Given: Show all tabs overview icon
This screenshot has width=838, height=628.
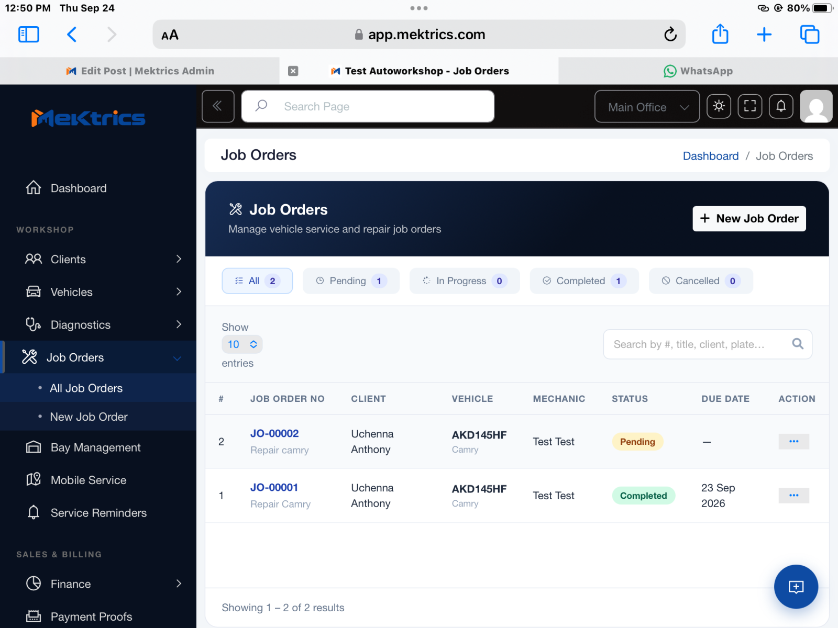Looking at the screenshot, I should coord(809,35).
